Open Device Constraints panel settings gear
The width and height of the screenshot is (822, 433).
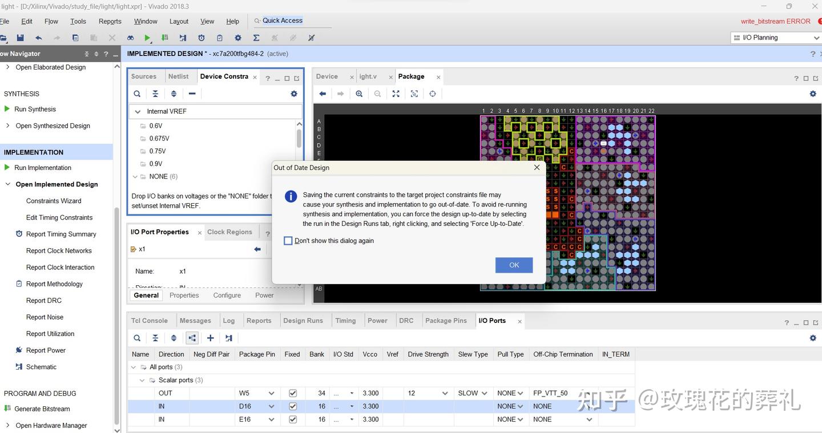click(x=294, y=94)
